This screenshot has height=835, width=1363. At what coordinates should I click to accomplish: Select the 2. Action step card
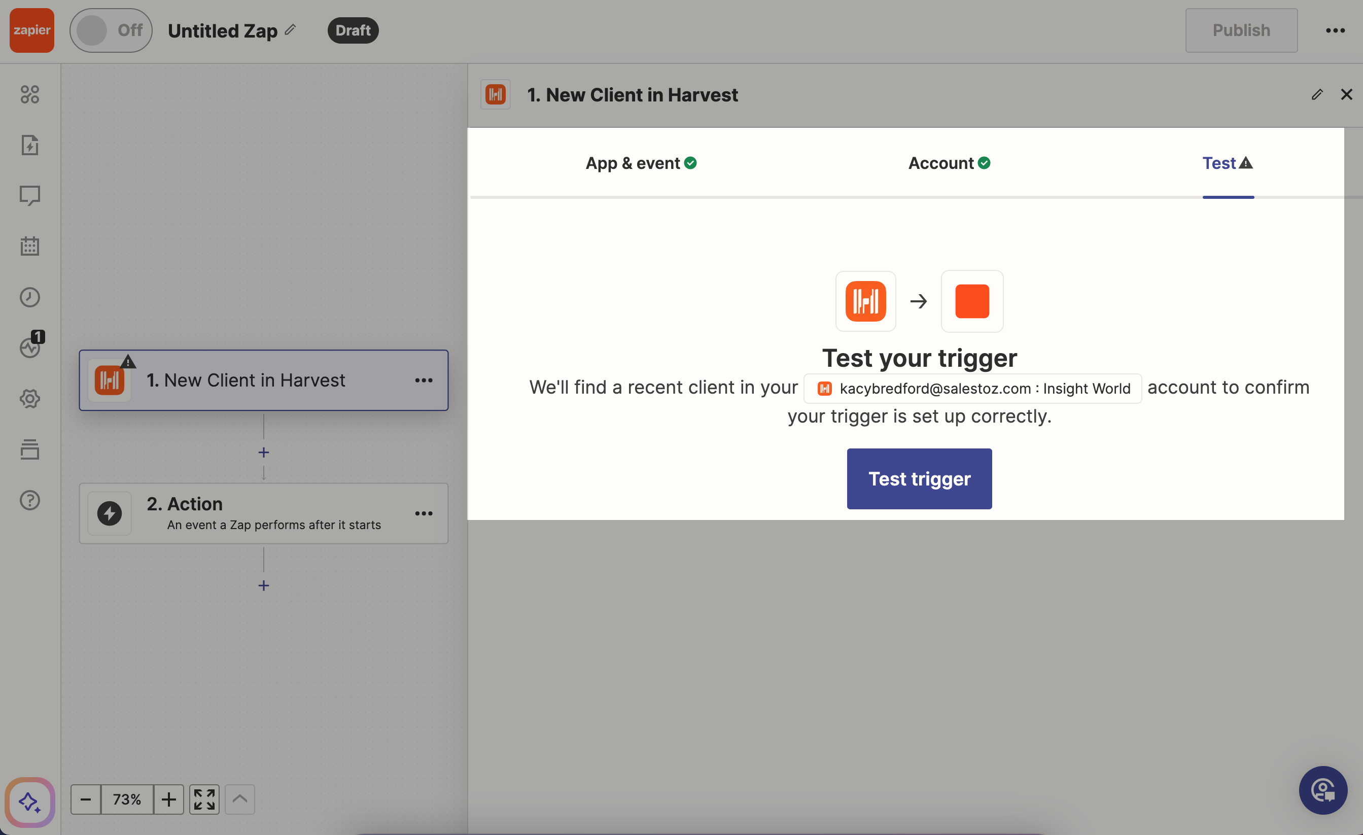pyautogui.click(x=263, y=513)
